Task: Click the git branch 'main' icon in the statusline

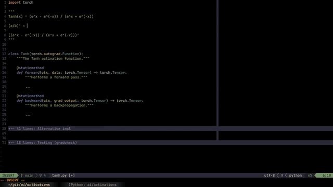Action: tap(22, 176)
